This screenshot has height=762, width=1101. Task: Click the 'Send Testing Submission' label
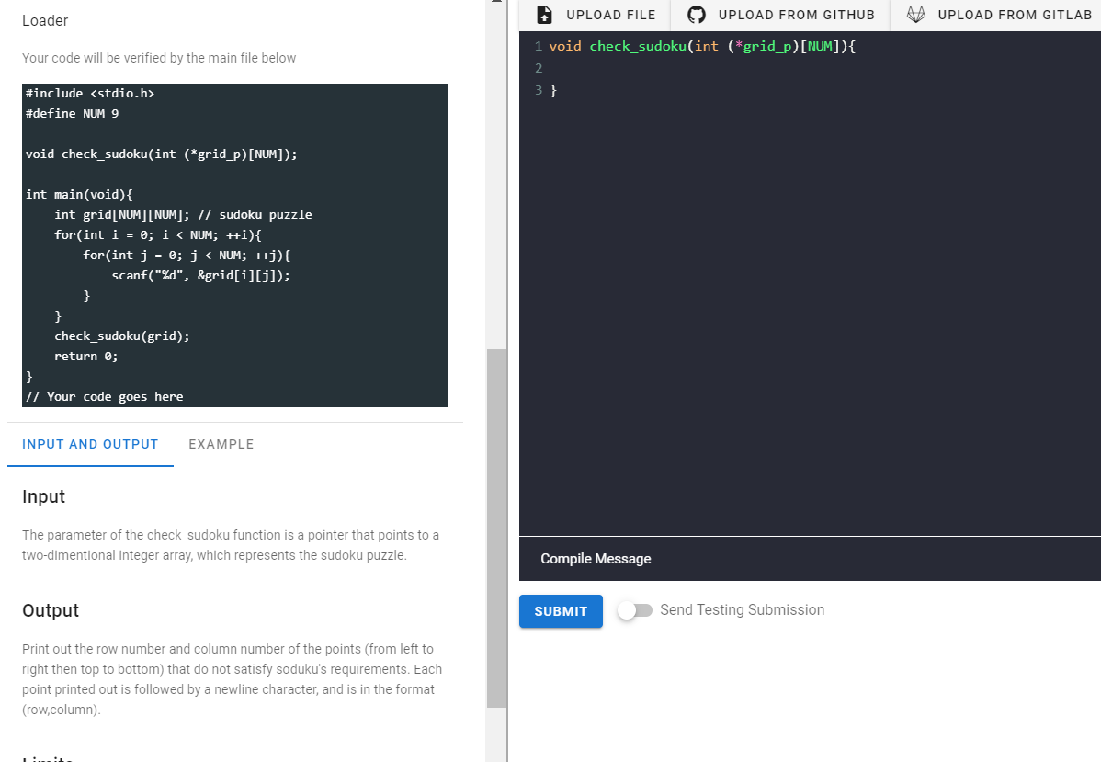coord(743,610)
